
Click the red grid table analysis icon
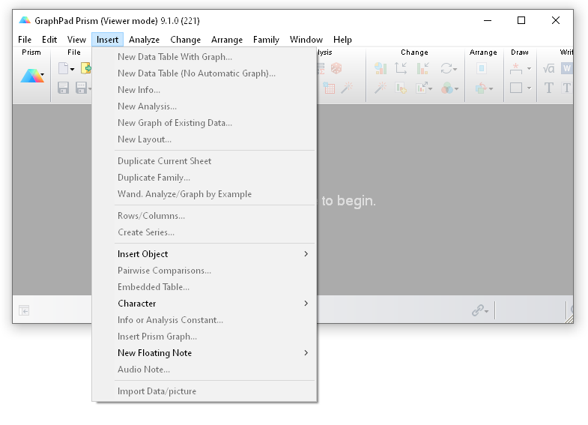point(329,88)
